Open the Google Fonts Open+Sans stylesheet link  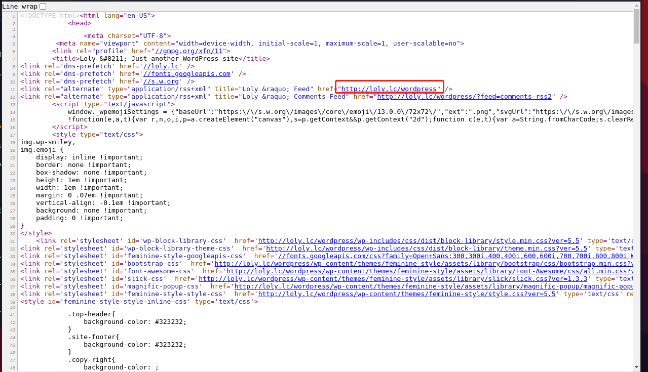[455, 256]
